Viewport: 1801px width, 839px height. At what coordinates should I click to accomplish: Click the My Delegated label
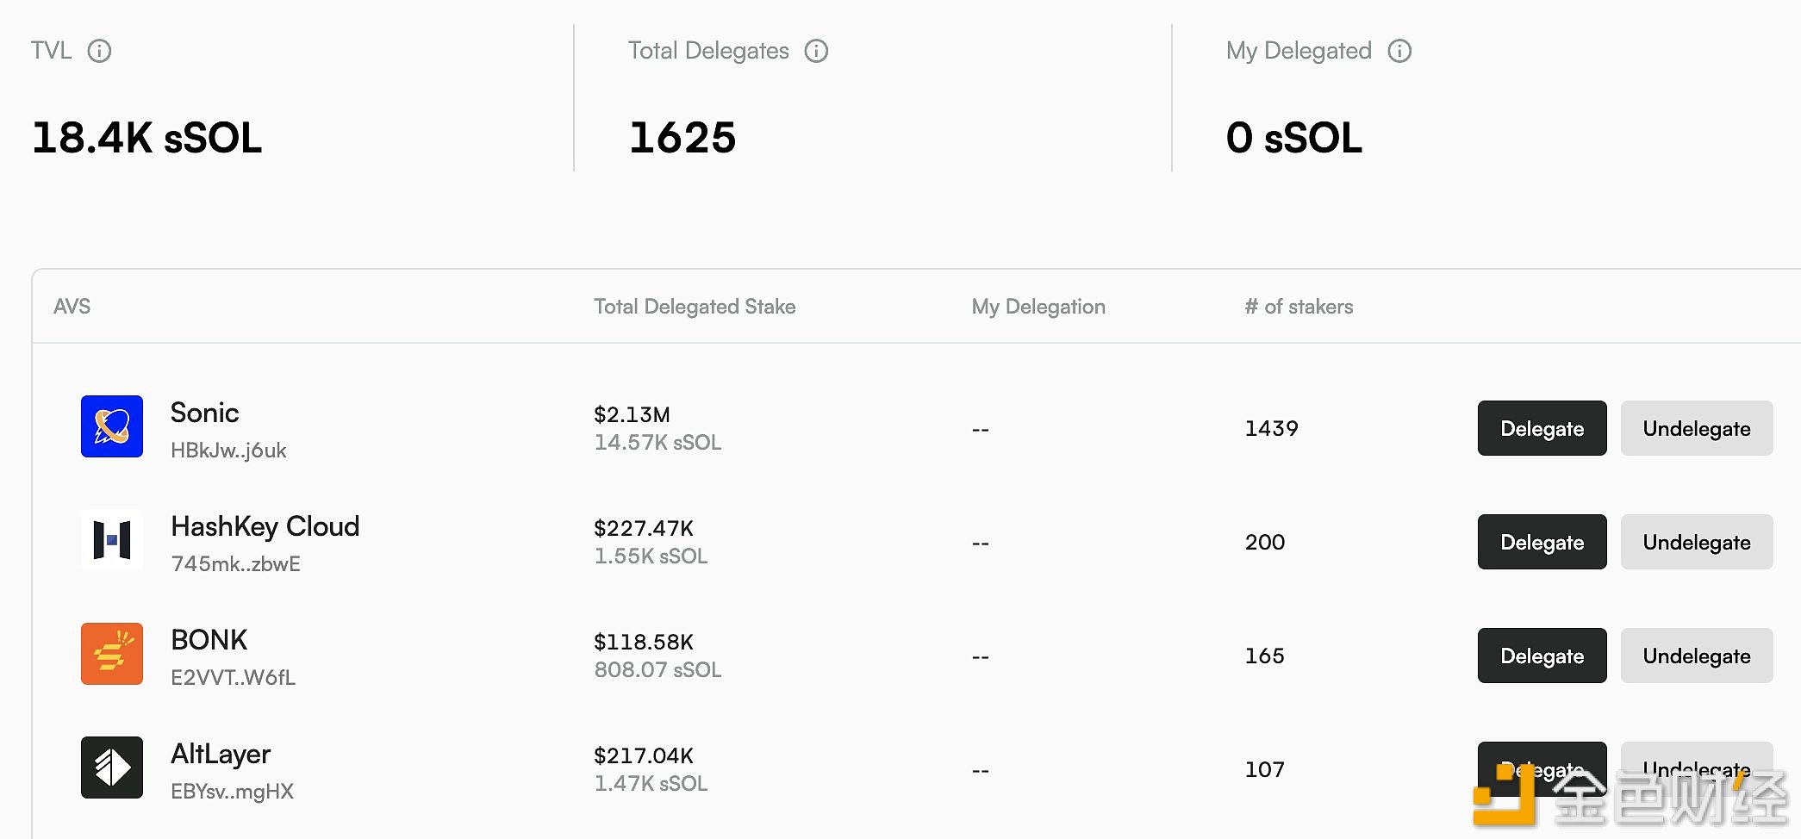point(1299,51)
